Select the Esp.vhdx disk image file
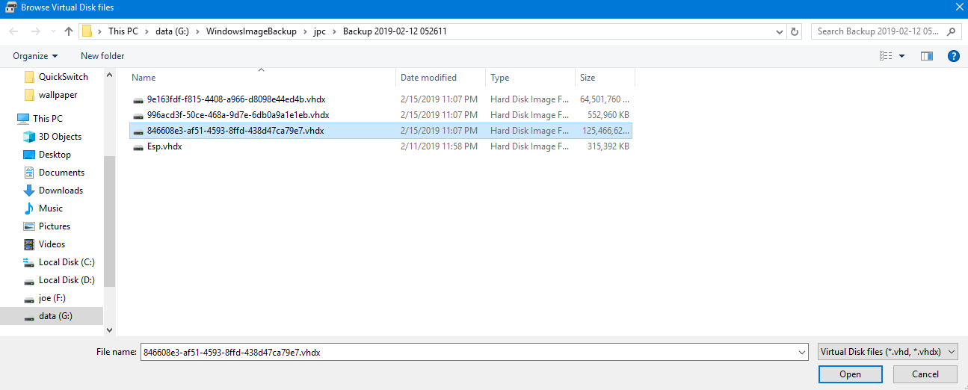 point(164,146)
